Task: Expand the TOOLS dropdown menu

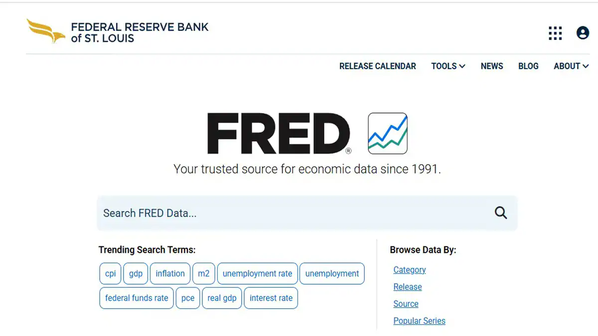Action: coord(447,66)
